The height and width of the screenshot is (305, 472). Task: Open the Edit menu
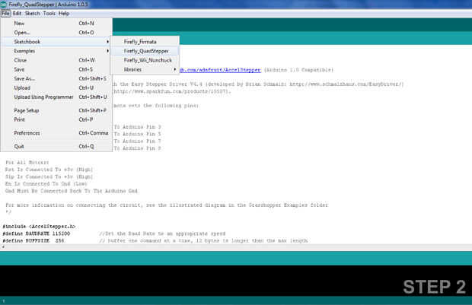point(17,13)
